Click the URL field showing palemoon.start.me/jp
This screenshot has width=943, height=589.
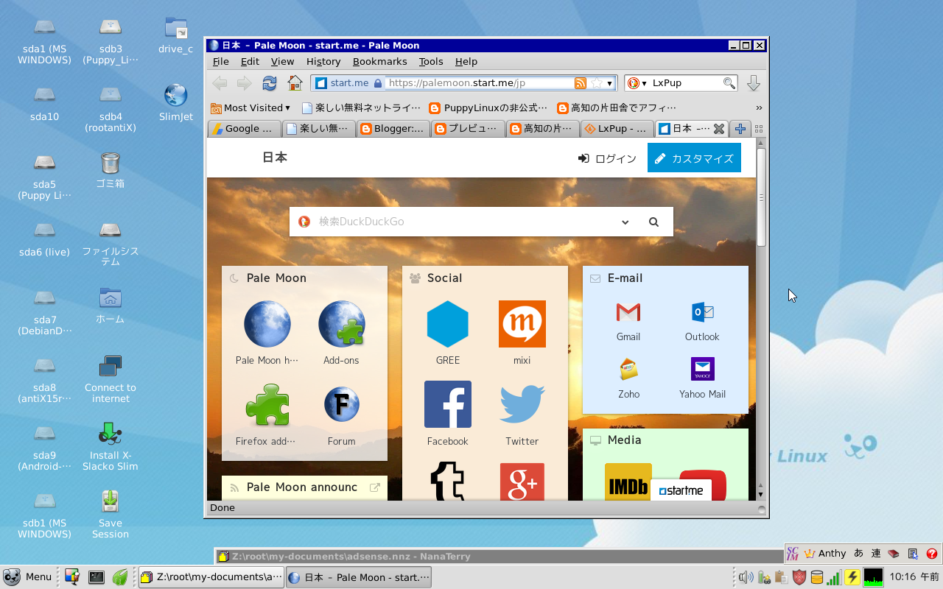tap(479, 83)
